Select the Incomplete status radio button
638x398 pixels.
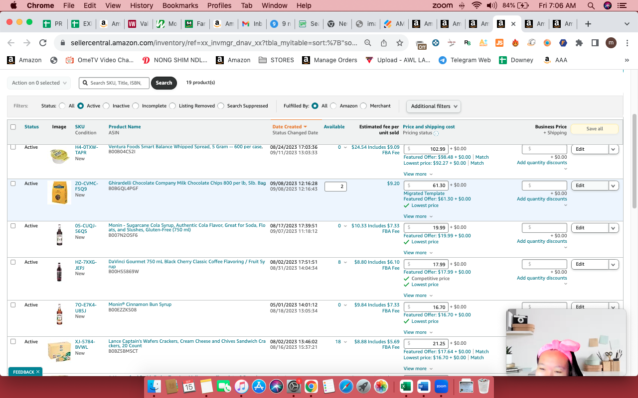[x=136, y=106]
